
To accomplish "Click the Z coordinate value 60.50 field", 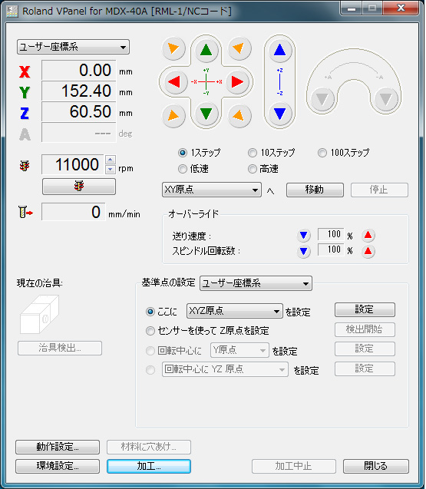I will 78,111.
